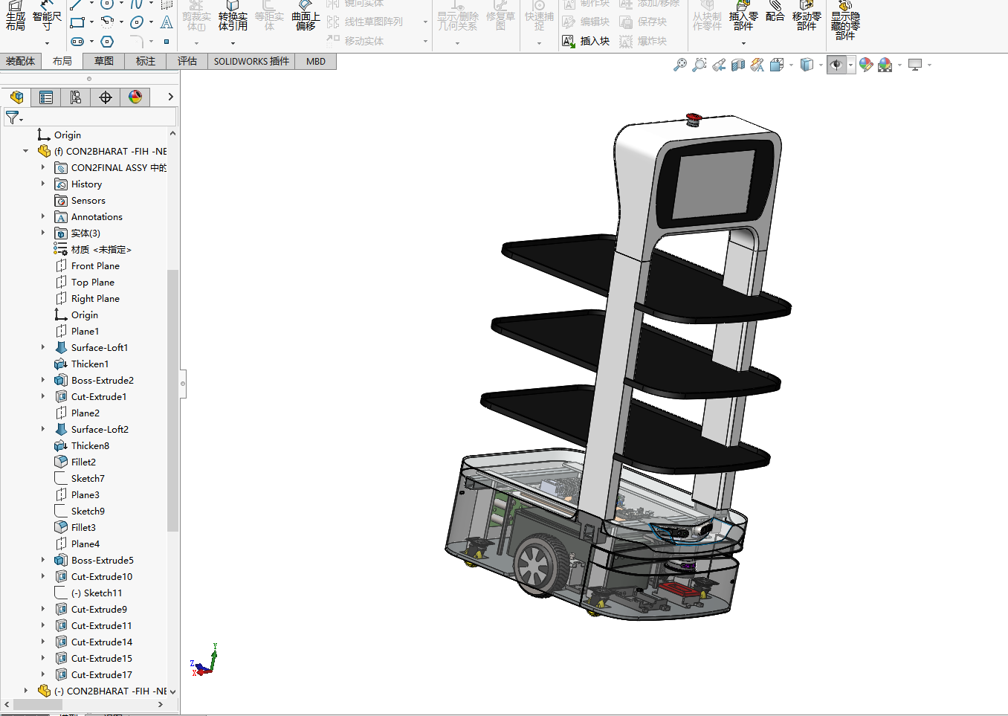The width and height of the screenshot is (1008, 716).
Task: Select the sketch point tool
Action: pyautogui.click(x=167, y=42)
